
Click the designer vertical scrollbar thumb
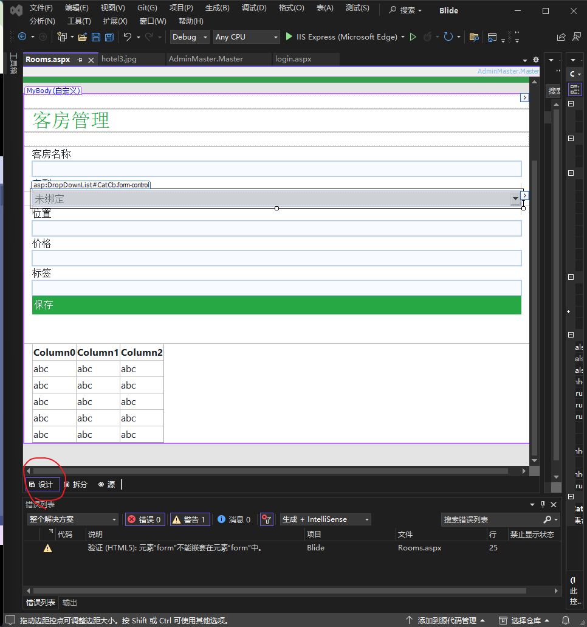pyautogui.click(x=534, y=308)
